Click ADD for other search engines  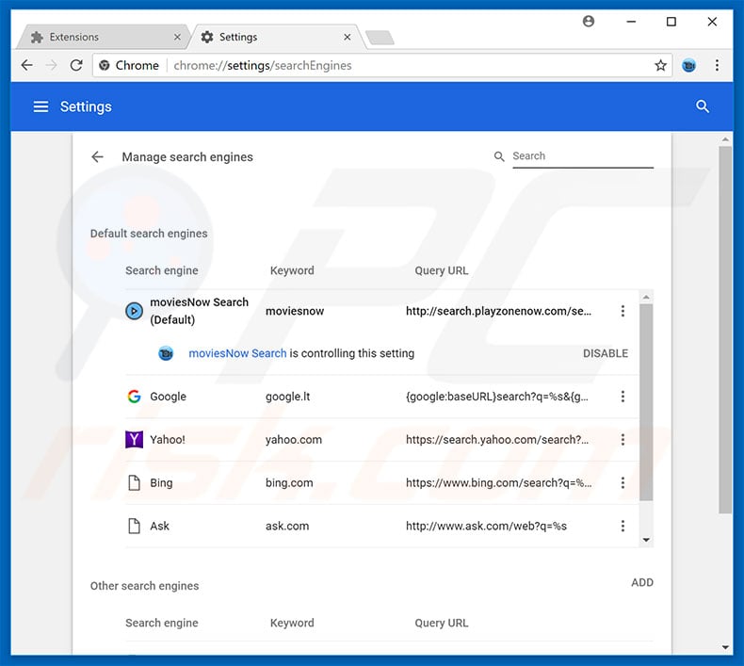point(642,582)
